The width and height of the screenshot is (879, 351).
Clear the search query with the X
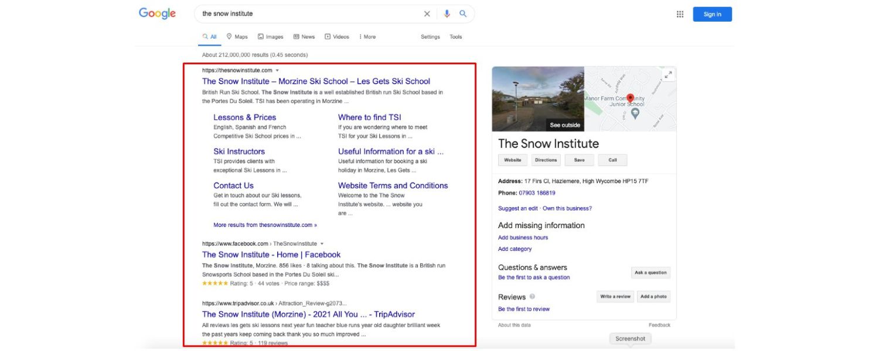427,13
